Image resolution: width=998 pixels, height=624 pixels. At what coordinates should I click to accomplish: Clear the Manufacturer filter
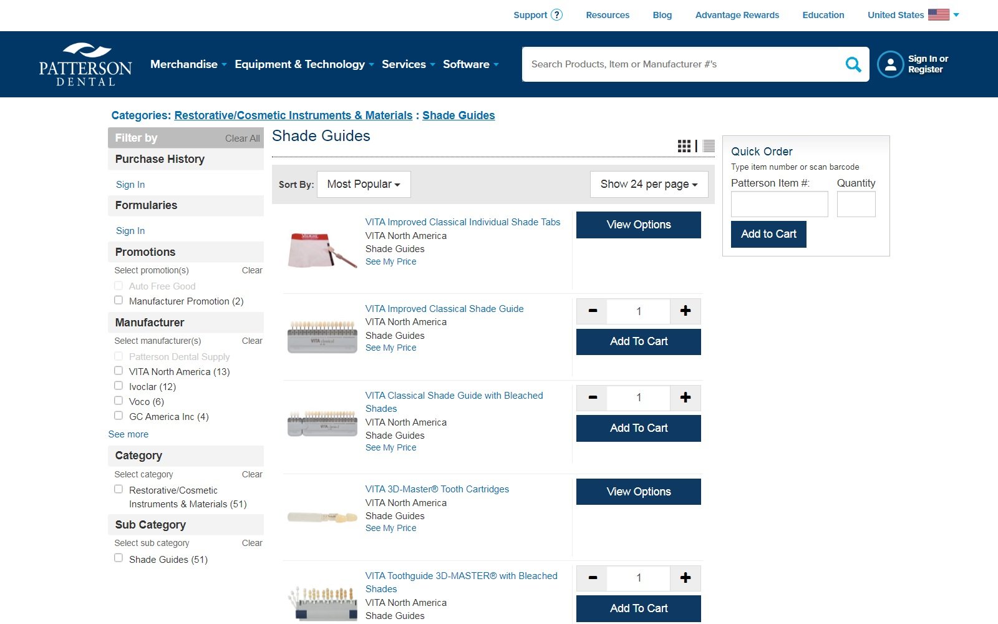pos(252,341)
